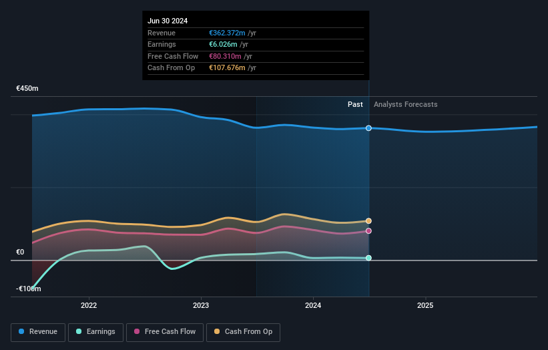Toggle the Revenue legend button
The height and width of the screenshot is (350, 548).
tap(38, 332)
